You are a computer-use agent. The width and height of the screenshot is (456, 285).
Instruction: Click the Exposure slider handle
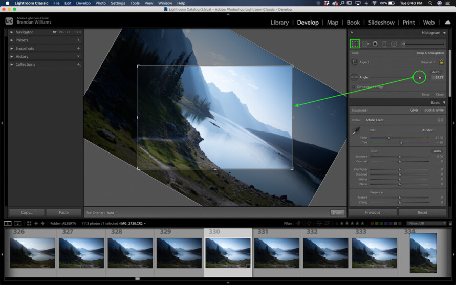[400, 157]
